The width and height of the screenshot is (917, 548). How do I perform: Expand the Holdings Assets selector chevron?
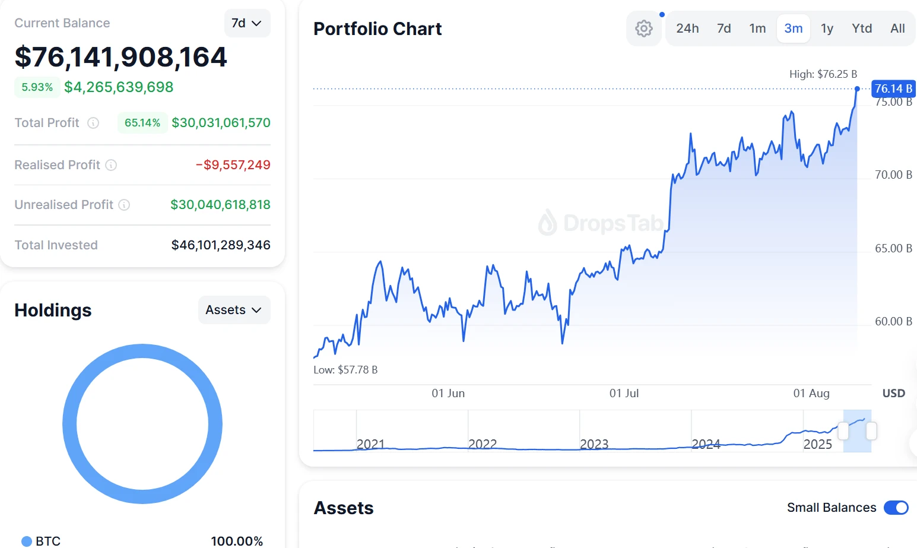[256, 310]
